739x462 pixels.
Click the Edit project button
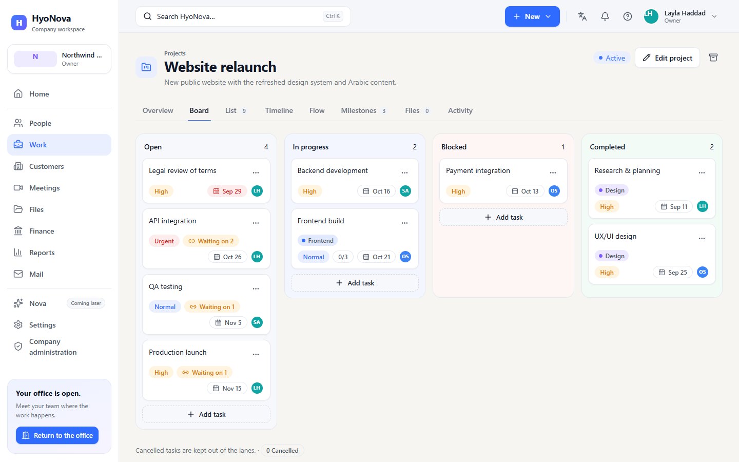(x=667, y=58)
